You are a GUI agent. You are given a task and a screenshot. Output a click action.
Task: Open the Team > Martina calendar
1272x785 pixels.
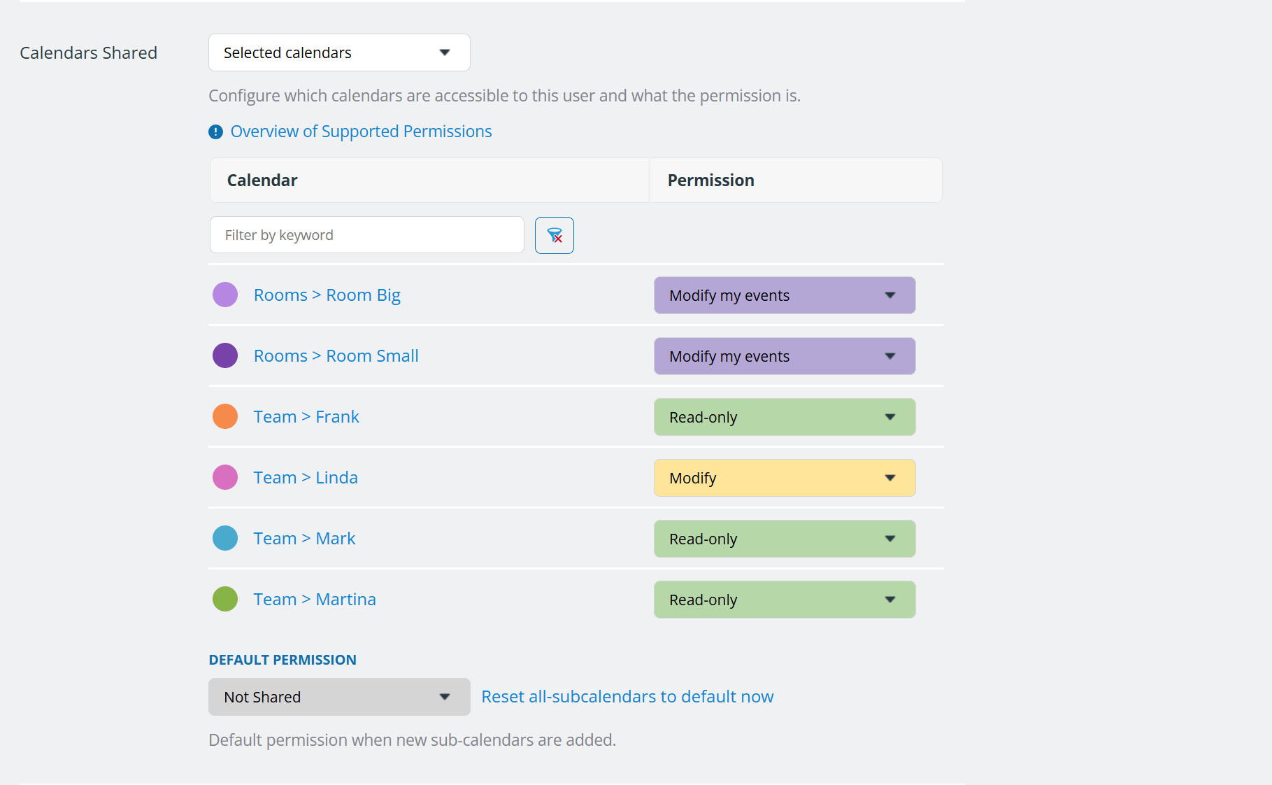(x=314, y=599)
